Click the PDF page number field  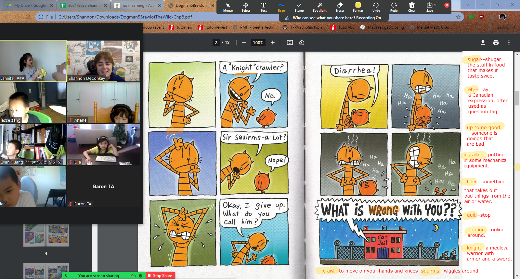click(216, 42)
